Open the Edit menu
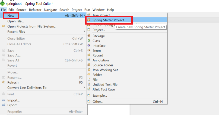Image resolution: width=219 pixels, height=115 pixels. (x=11, y=10)
